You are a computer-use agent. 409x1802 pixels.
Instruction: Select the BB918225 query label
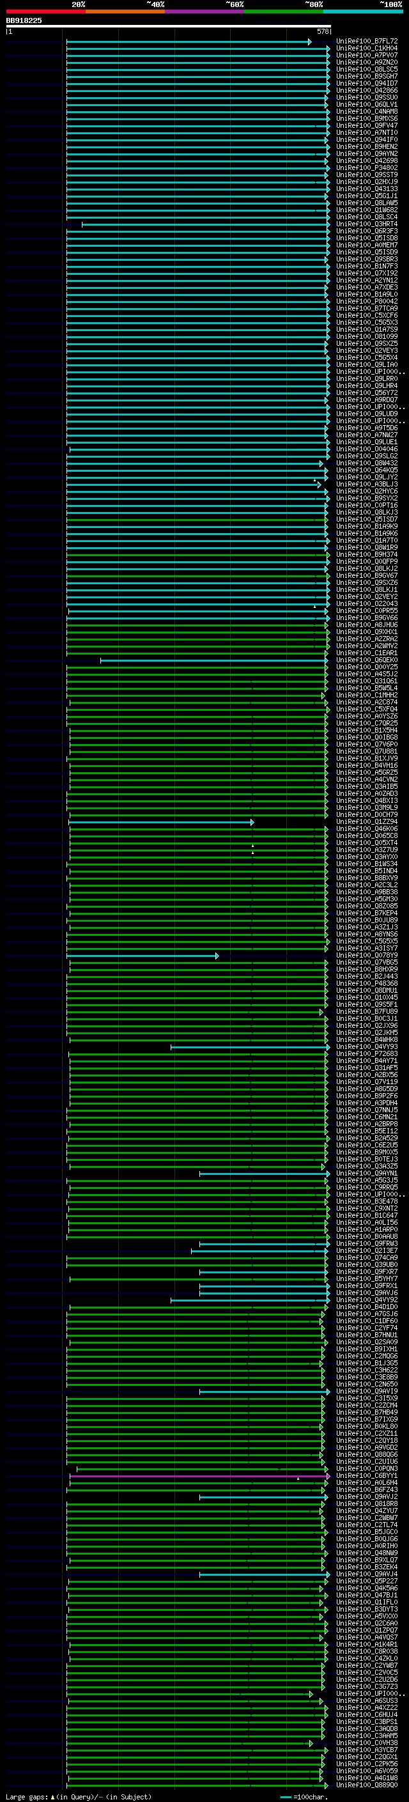[24, 20]
